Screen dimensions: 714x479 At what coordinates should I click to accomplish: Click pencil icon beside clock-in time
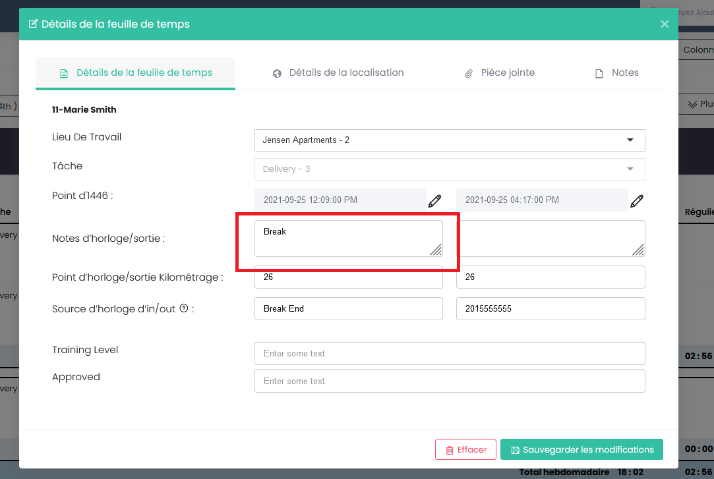434,201
